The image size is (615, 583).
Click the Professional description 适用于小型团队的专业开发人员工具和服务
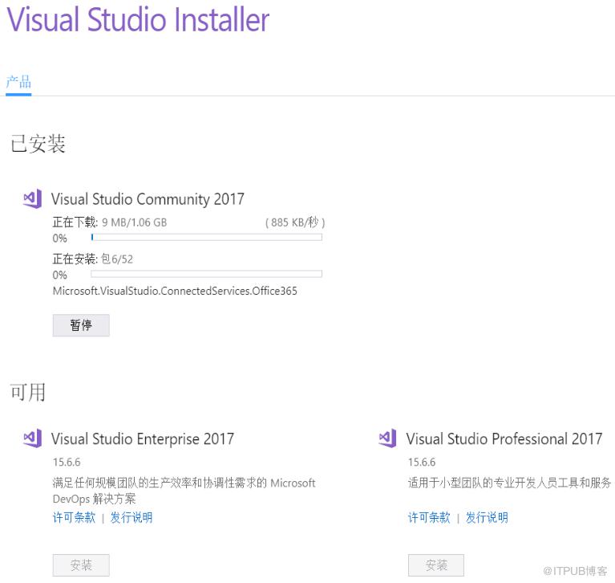(509, 483)
